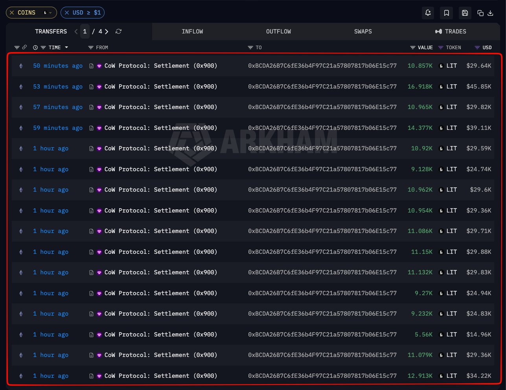Go to the next page of transfers
This screenshot has width=506, height=390.
pyautogui.click(x=107, y=31)
